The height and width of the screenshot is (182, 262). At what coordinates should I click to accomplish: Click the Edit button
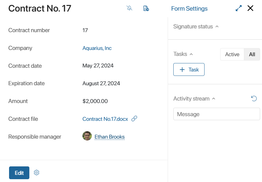click(19, 173)
